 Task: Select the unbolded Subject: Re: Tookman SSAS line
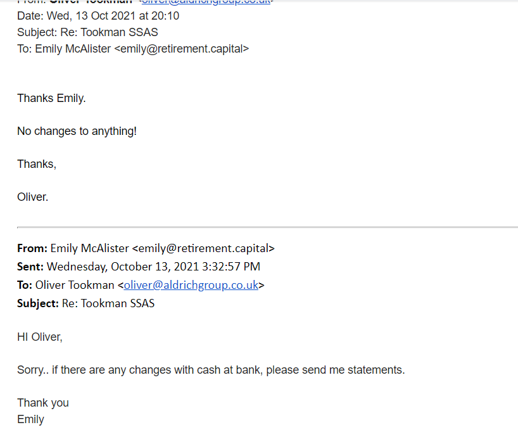(x=87, y=32)
